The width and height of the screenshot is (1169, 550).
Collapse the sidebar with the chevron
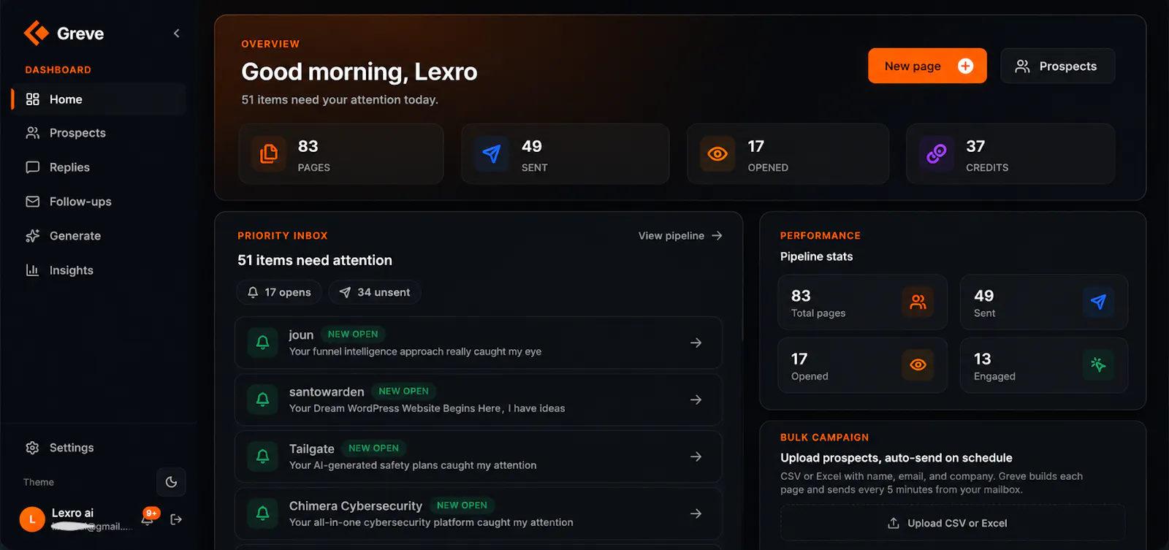176,34
